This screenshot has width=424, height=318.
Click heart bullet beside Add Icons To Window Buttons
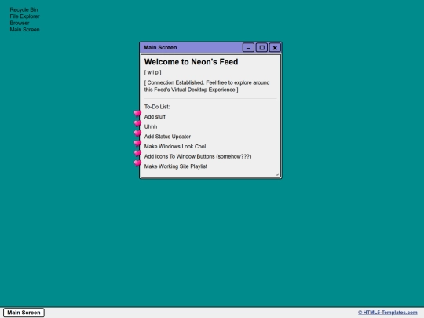(x=137, y=153)
